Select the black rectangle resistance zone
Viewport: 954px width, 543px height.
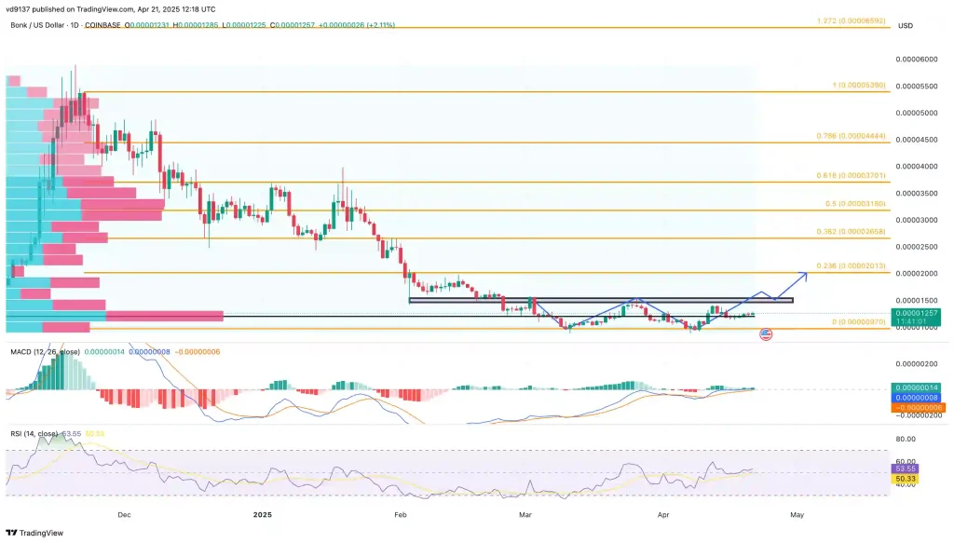[x=601, y=300]
